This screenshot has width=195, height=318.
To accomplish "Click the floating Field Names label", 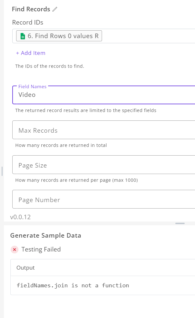I will pos(33,87).
